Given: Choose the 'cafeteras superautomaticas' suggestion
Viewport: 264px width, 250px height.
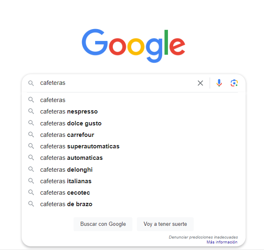Looking at the screenshot, I should 80,146.
